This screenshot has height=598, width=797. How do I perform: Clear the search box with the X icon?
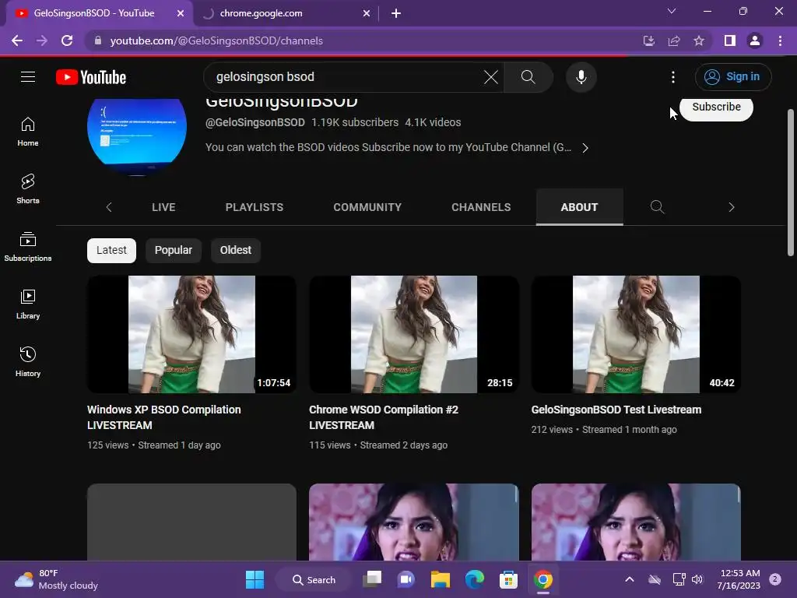[491, 77]
